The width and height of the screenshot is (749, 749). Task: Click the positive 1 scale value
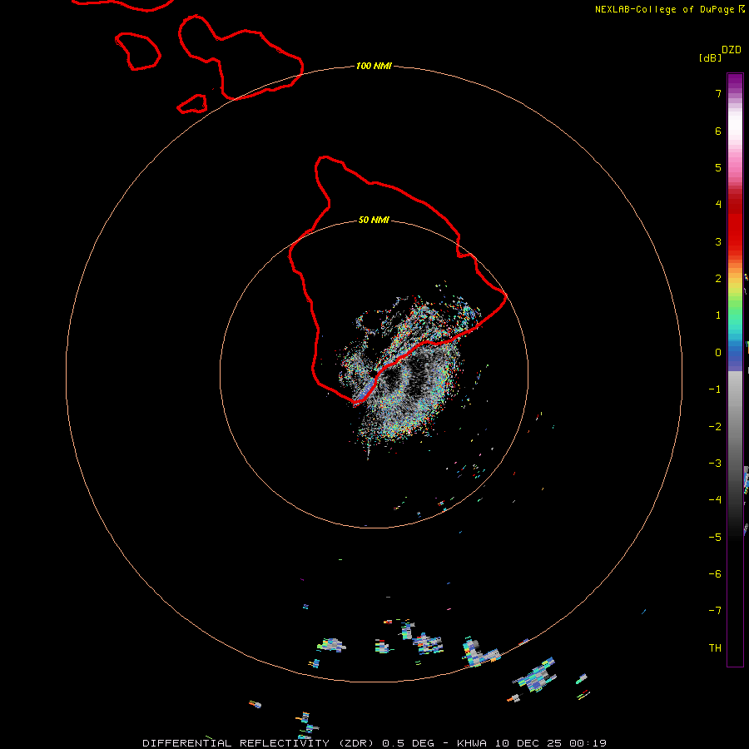click(718, 315)
